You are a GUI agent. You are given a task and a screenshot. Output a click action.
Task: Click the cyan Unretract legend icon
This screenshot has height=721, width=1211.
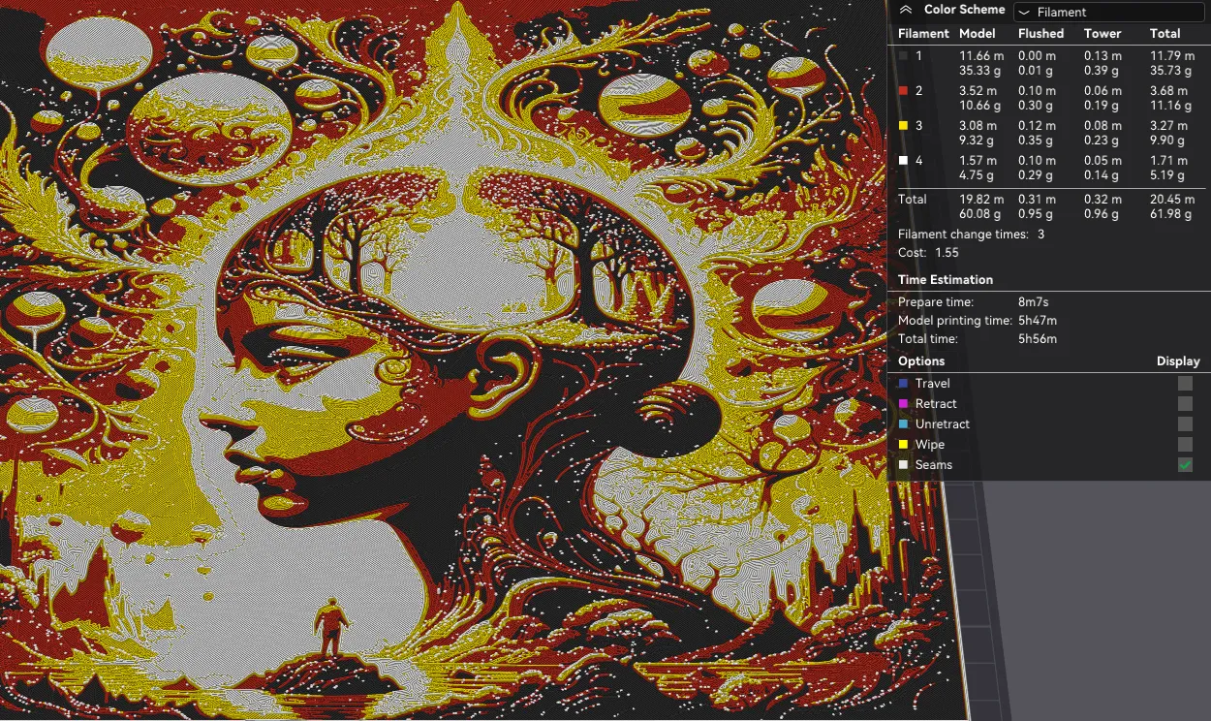click(904, 424)
